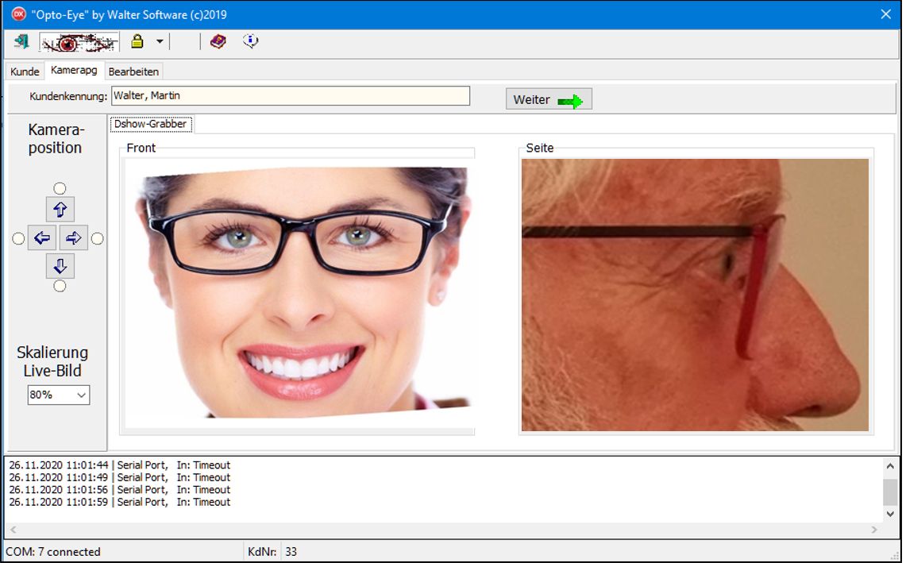Select the Dshow-Grabber tab
The width and height of the screenshot is (906, 563).
click(150, 124)
